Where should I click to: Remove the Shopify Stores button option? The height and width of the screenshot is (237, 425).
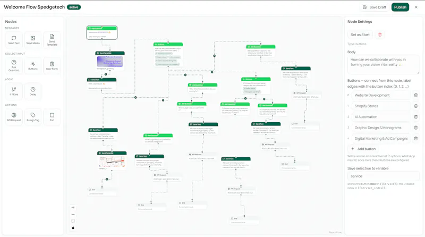point(416,106)
